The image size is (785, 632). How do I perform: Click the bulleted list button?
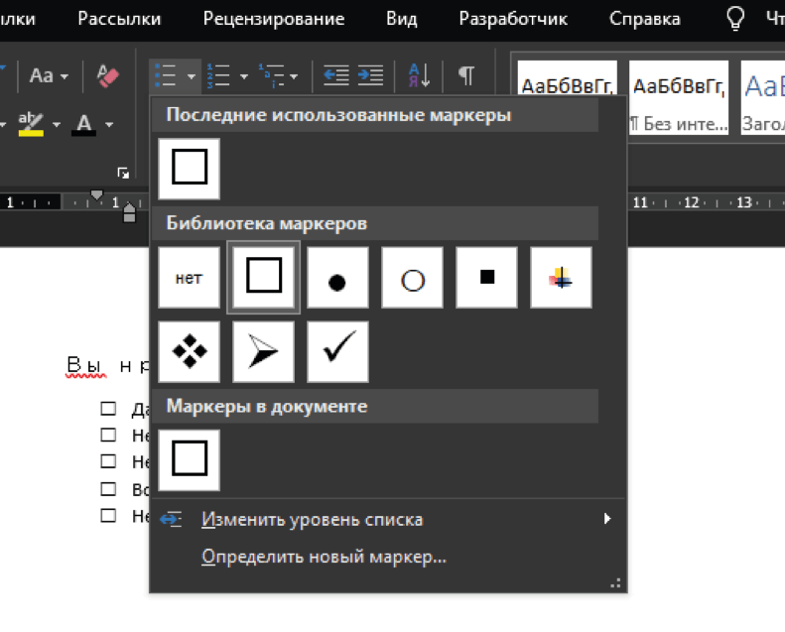pos(165,76)
